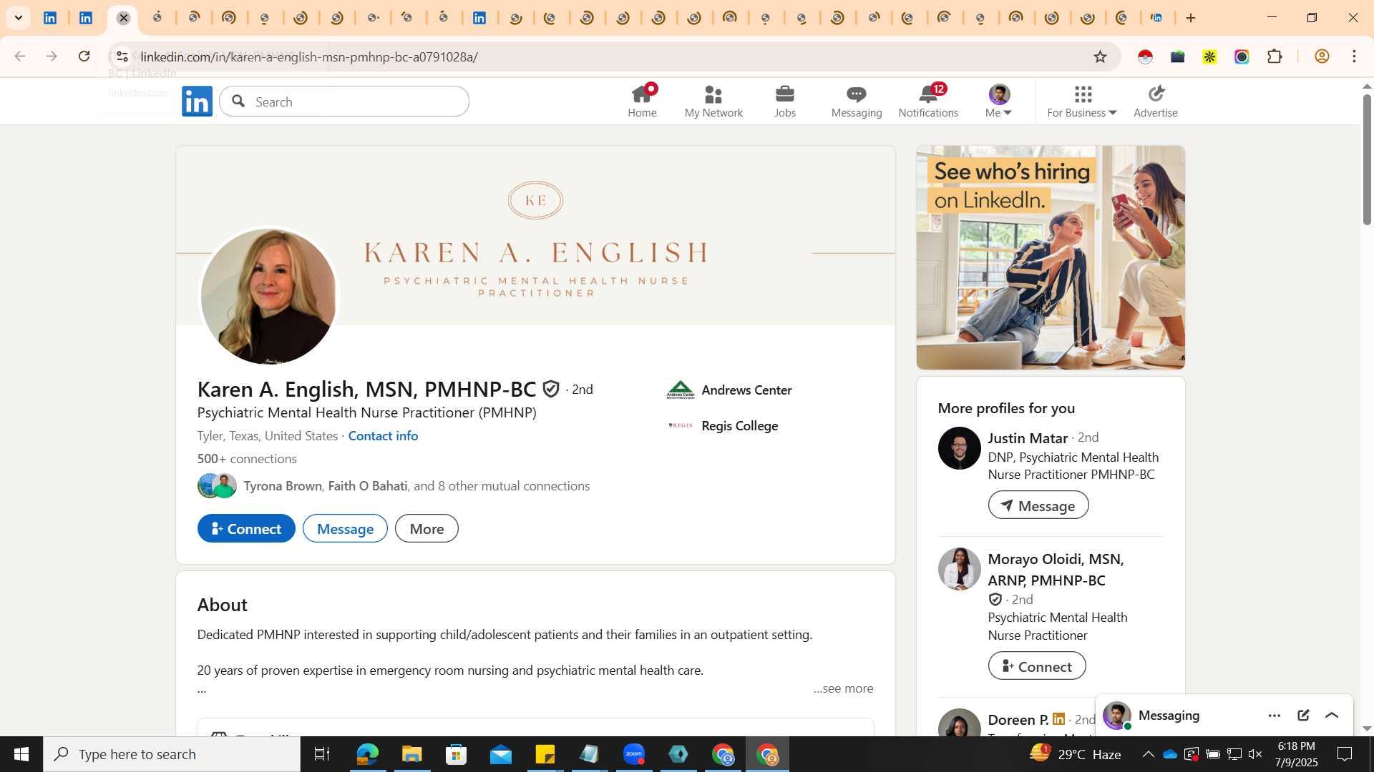Screen dimensions: 1374x772
Task: Message Justin Matar
Action: [x=1038, y=505]
